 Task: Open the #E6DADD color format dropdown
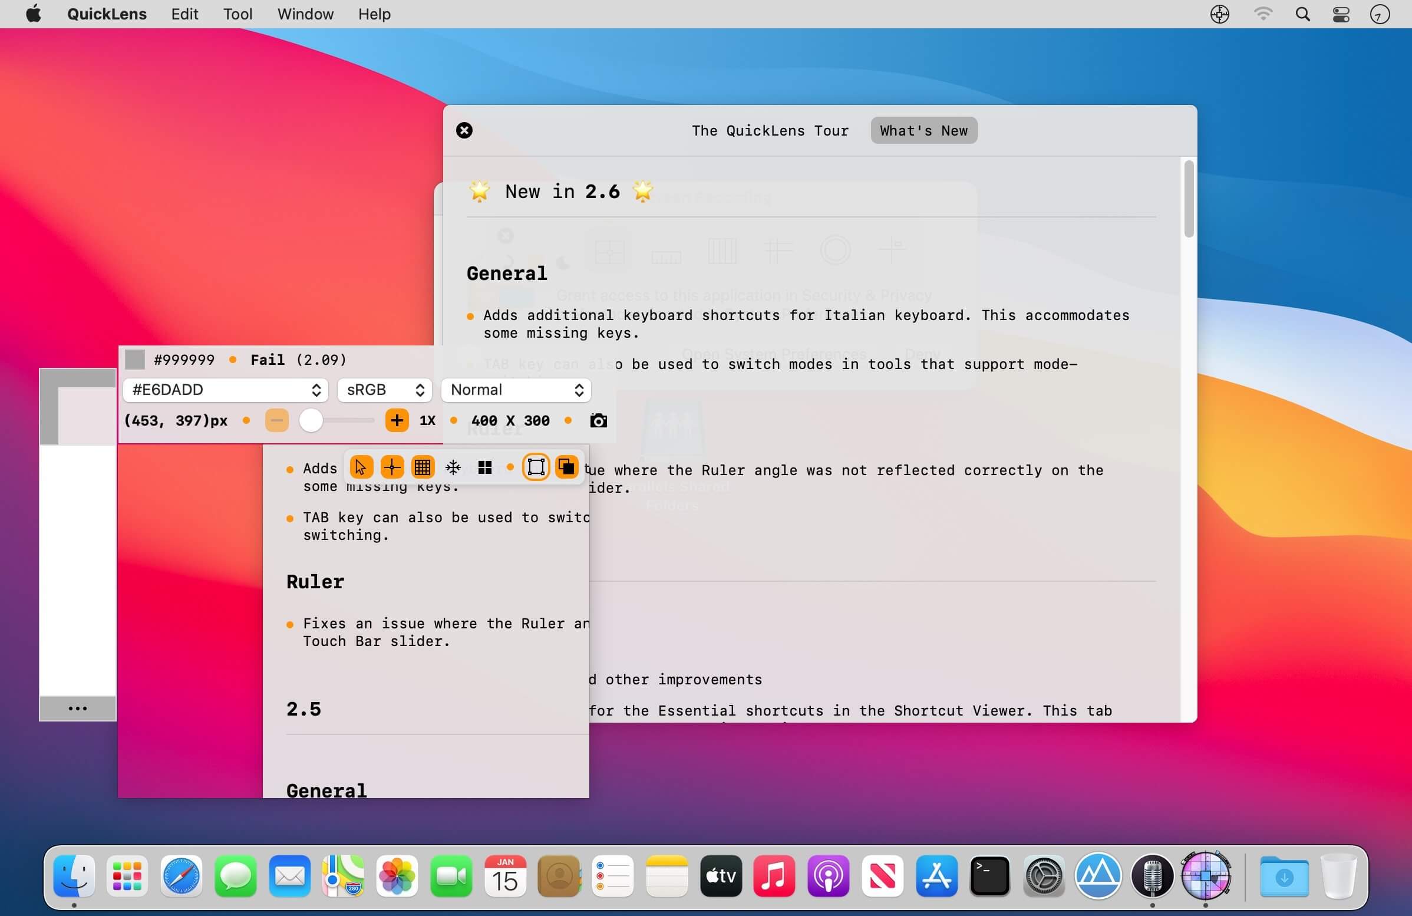[x=226, y=390]
